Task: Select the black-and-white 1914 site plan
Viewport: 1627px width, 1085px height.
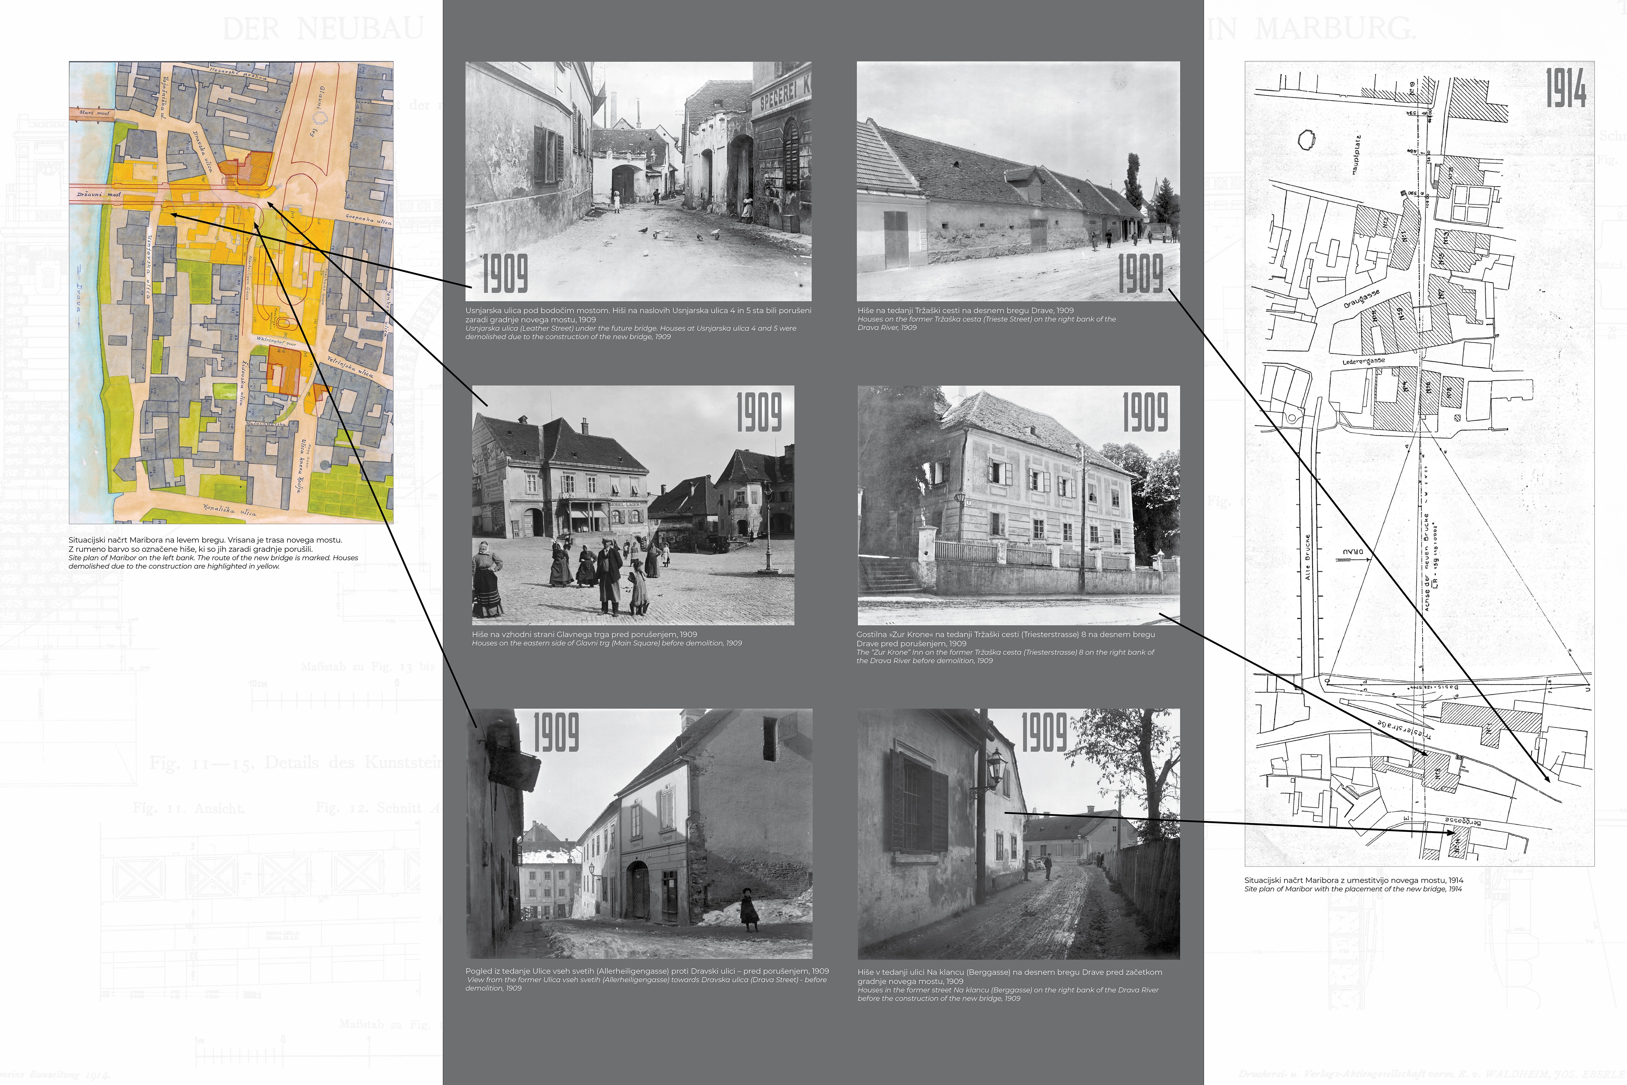Action: [1419, 464]
